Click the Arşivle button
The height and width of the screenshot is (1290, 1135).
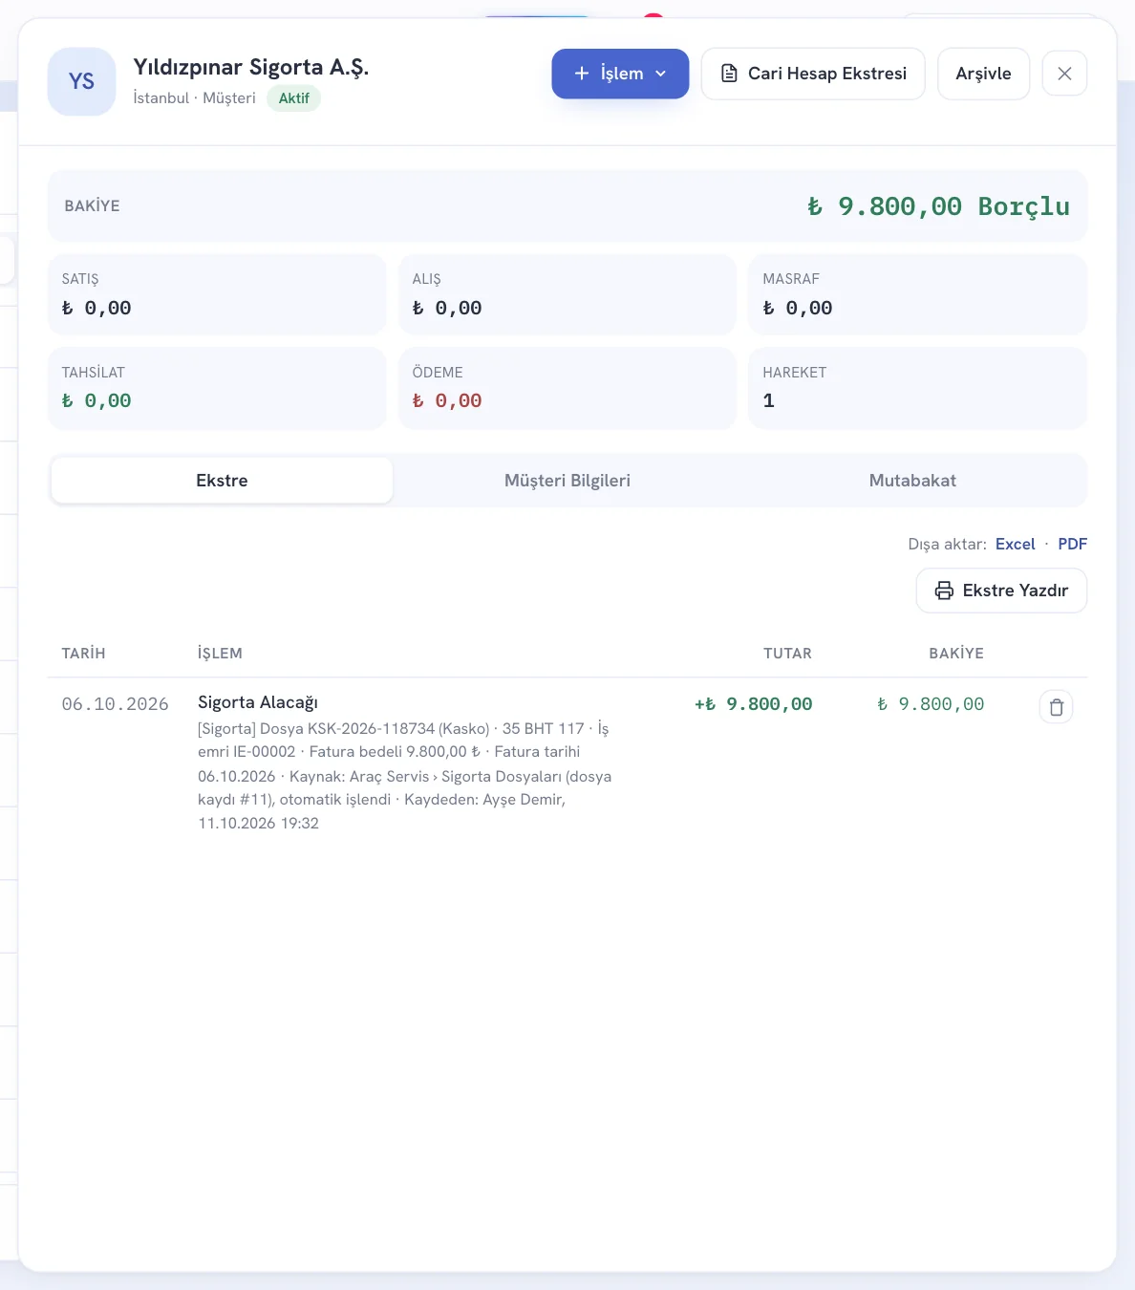[983, 74]
